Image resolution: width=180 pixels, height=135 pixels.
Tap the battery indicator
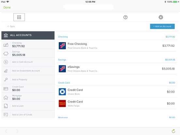175,2
